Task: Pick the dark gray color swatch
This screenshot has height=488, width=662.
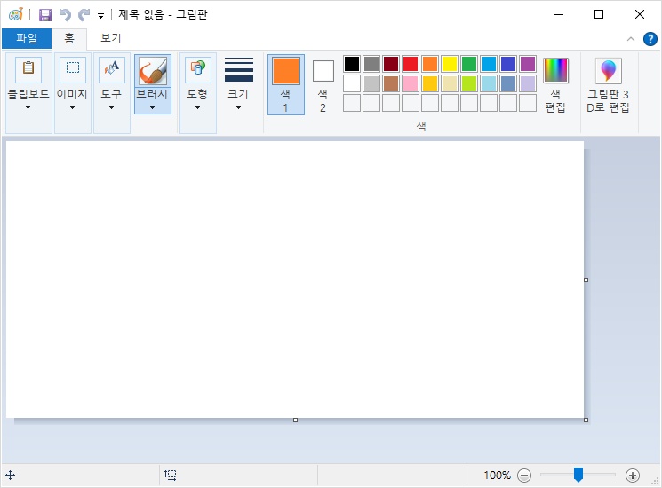Action: pos(371,64)
